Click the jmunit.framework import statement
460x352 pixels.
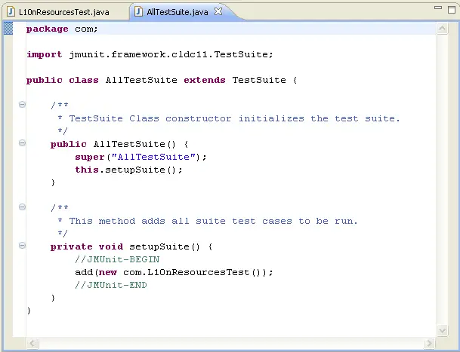point(150,54)
